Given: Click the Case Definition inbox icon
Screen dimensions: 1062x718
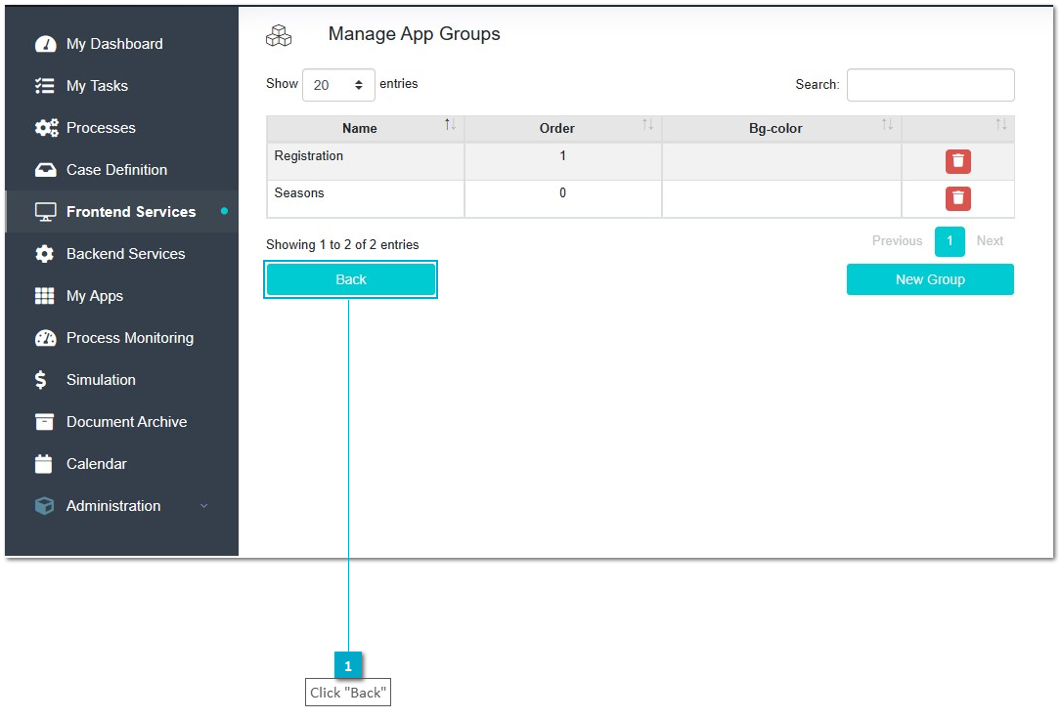Looking at the screenshot, I should click(x=45, y=170).
